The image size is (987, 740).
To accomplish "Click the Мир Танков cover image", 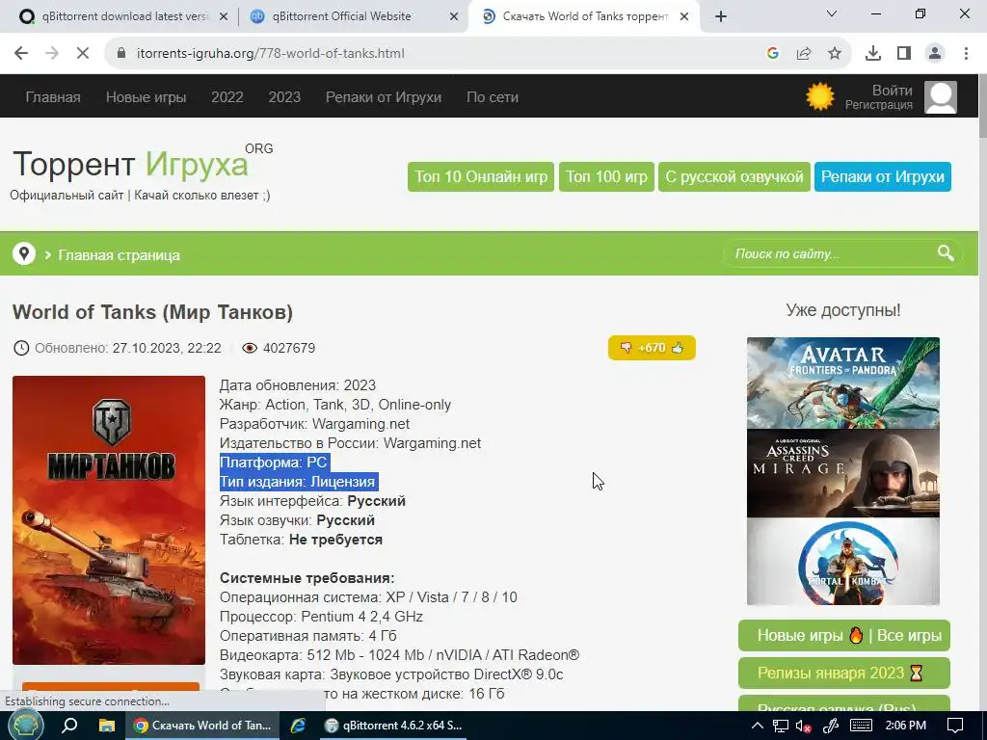I will (x=109, y=519).
